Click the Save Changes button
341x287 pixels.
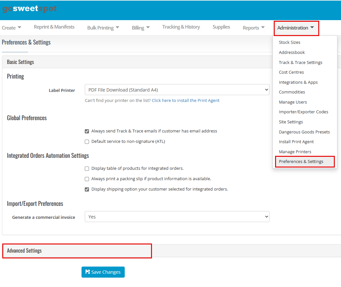[x=103, y=272]
